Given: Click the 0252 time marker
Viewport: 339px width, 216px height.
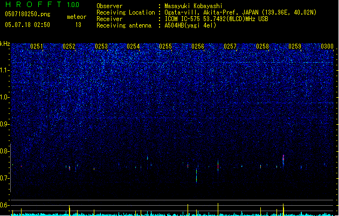Looking at the screenshot, I should coord(69,46).
